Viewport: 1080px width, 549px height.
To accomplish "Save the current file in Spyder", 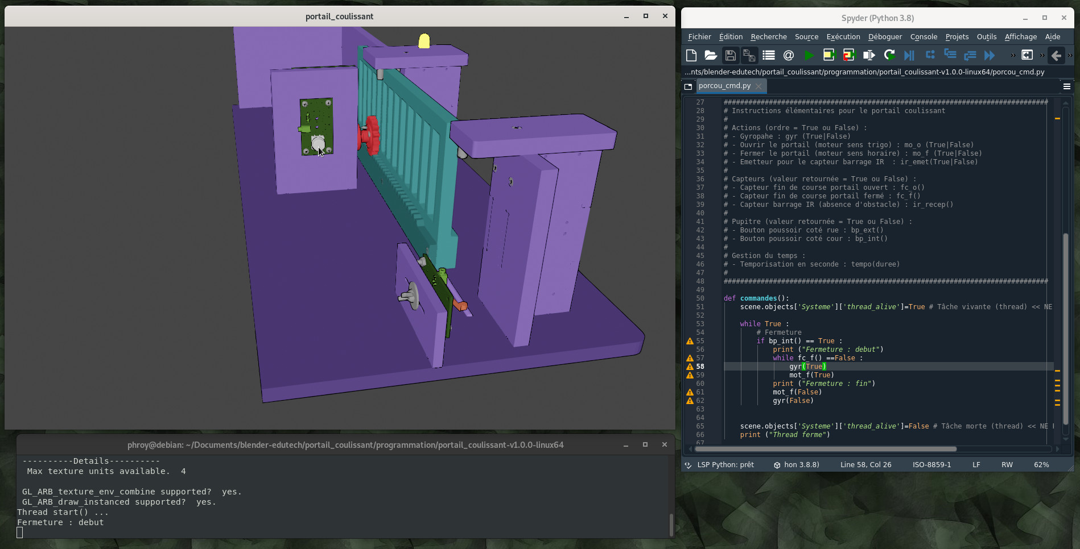I will coord(730,55).
